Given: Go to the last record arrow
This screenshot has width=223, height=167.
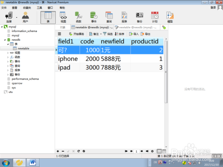Looking at the screenshot, I should point(147,151).
